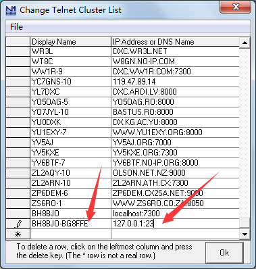The width and height of the screenshot is (256, 269).
Task: Click the YV5AJ.ORG:7000 address cell
Action: pos(175,143)
